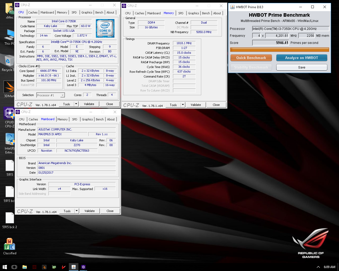Screen dimensions: 339x271
Task: Click Close in CPU-Z Memory window
Action: point(216,105)
